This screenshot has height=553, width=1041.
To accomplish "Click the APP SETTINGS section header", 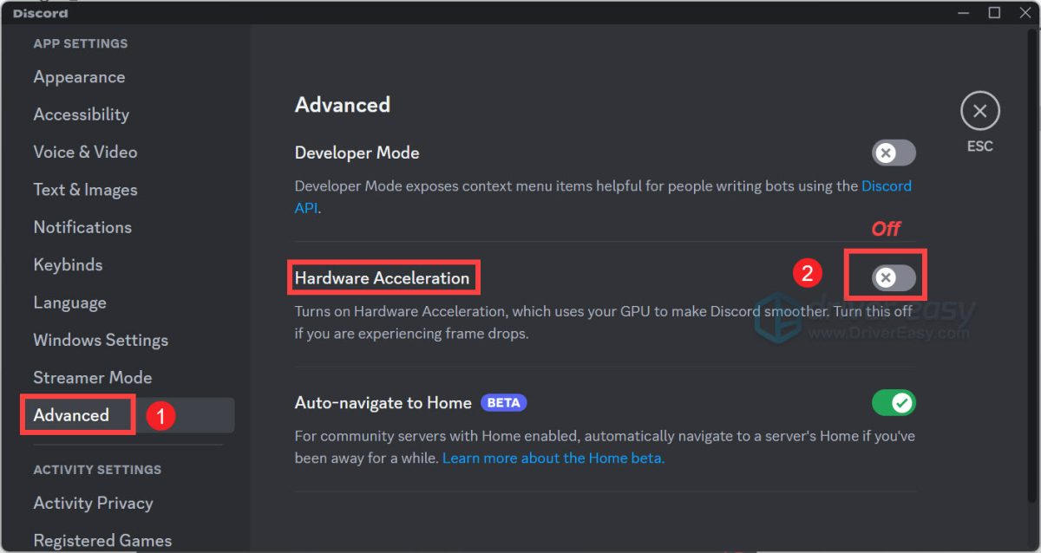I will (80, 43).
